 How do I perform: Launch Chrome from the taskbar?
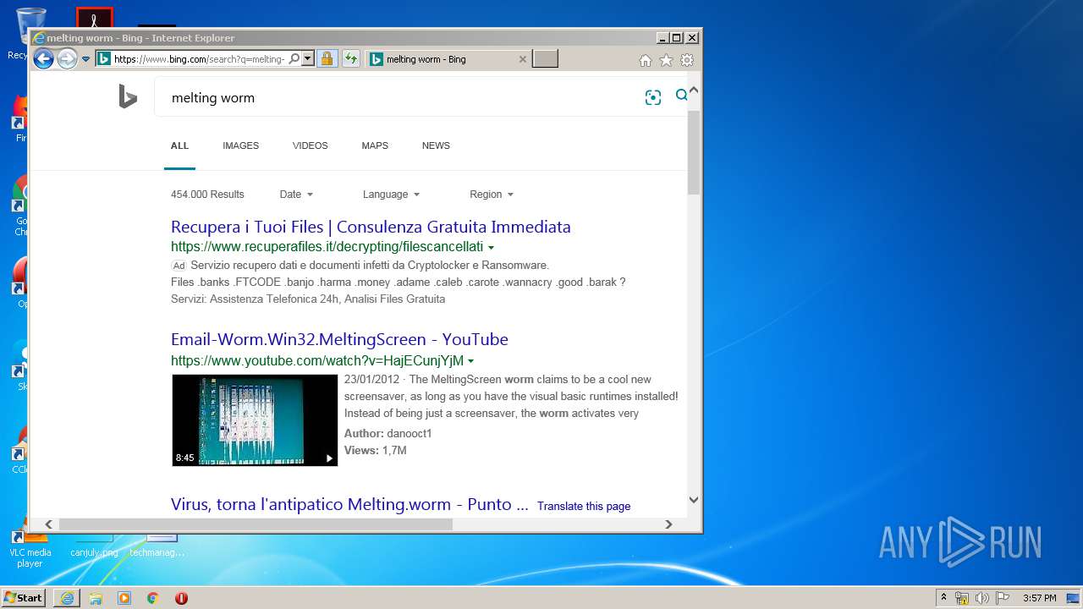153,598
